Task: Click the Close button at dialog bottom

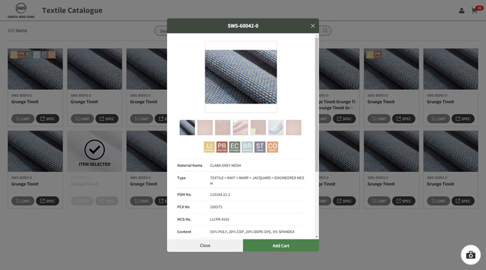Action: pos(205,246)
